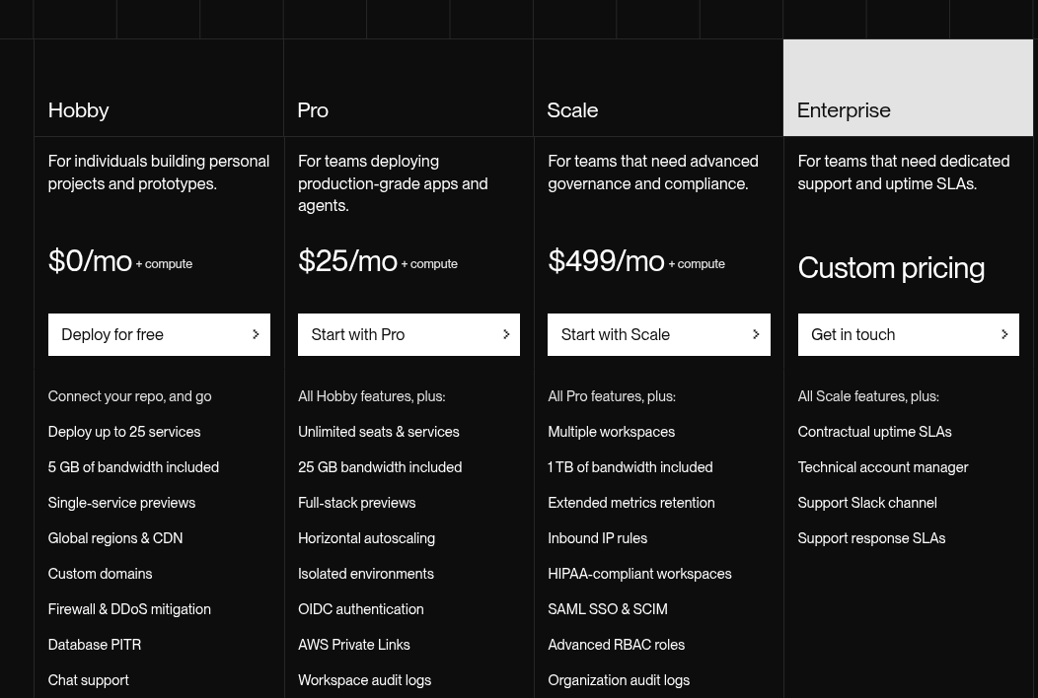This screenshot has width=1038, height=698.
Task: Click the AWS Private Links feature
Action: click(x=353, y=645)
